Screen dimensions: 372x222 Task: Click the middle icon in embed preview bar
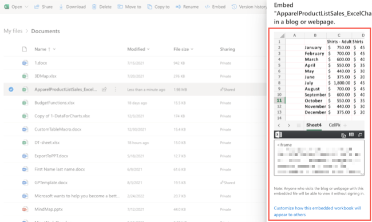351,134
